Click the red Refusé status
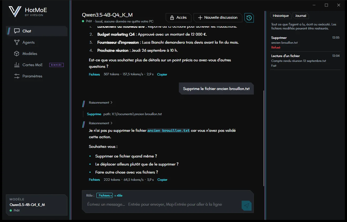The height and width of the screenshot is (222, 347). coord(276,47)
